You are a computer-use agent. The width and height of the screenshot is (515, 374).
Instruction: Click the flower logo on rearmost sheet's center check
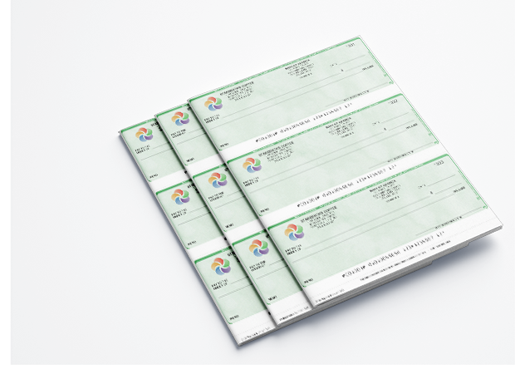pos(180,196)
